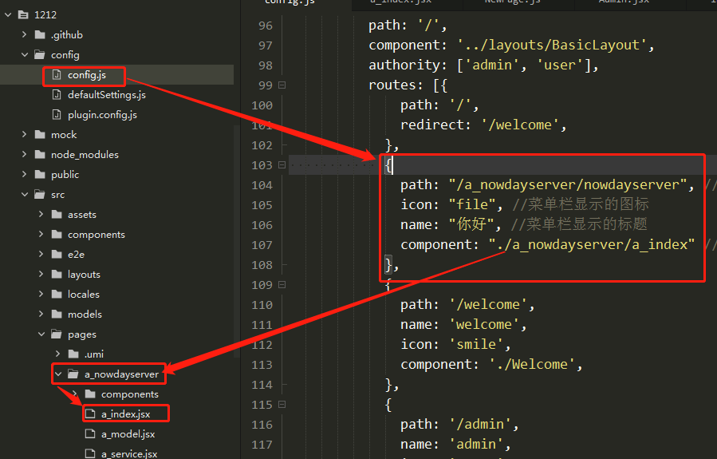Expand the .github folder chevron
The width and height of the screenshot is (717, 459).
(x=24, y=34)
